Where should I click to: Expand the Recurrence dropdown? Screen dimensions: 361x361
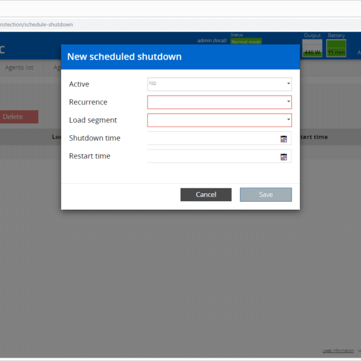(220, 102)
